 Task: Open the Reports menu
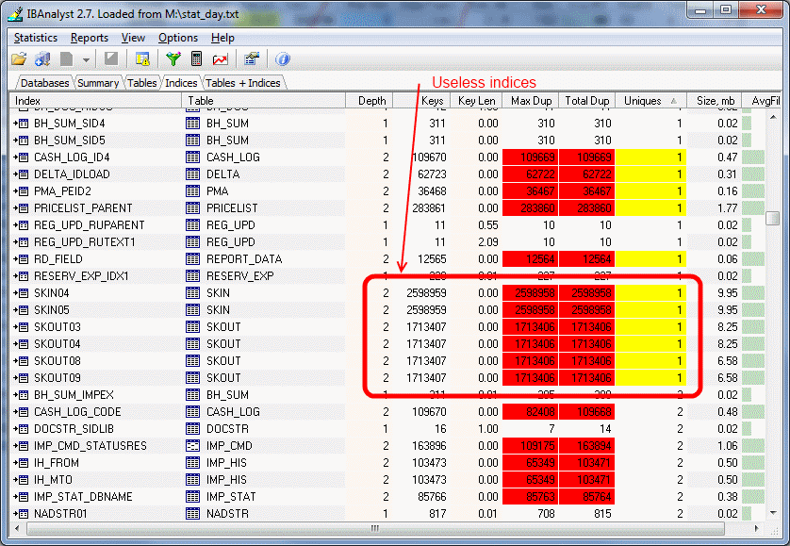click(90, 38)
